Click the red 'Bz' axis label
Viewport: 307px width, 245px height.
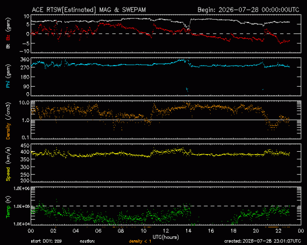8,38
